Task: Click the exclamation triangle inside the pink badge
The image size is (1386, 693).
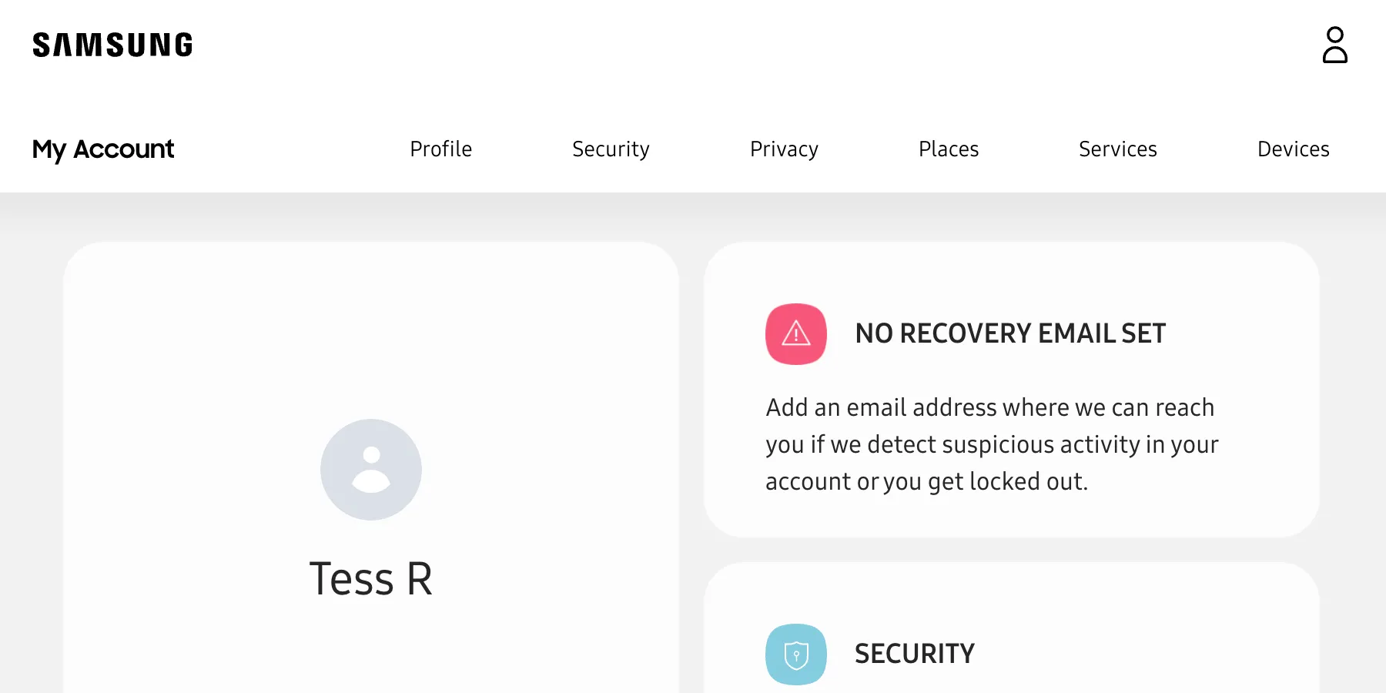Action: (795, 334)
